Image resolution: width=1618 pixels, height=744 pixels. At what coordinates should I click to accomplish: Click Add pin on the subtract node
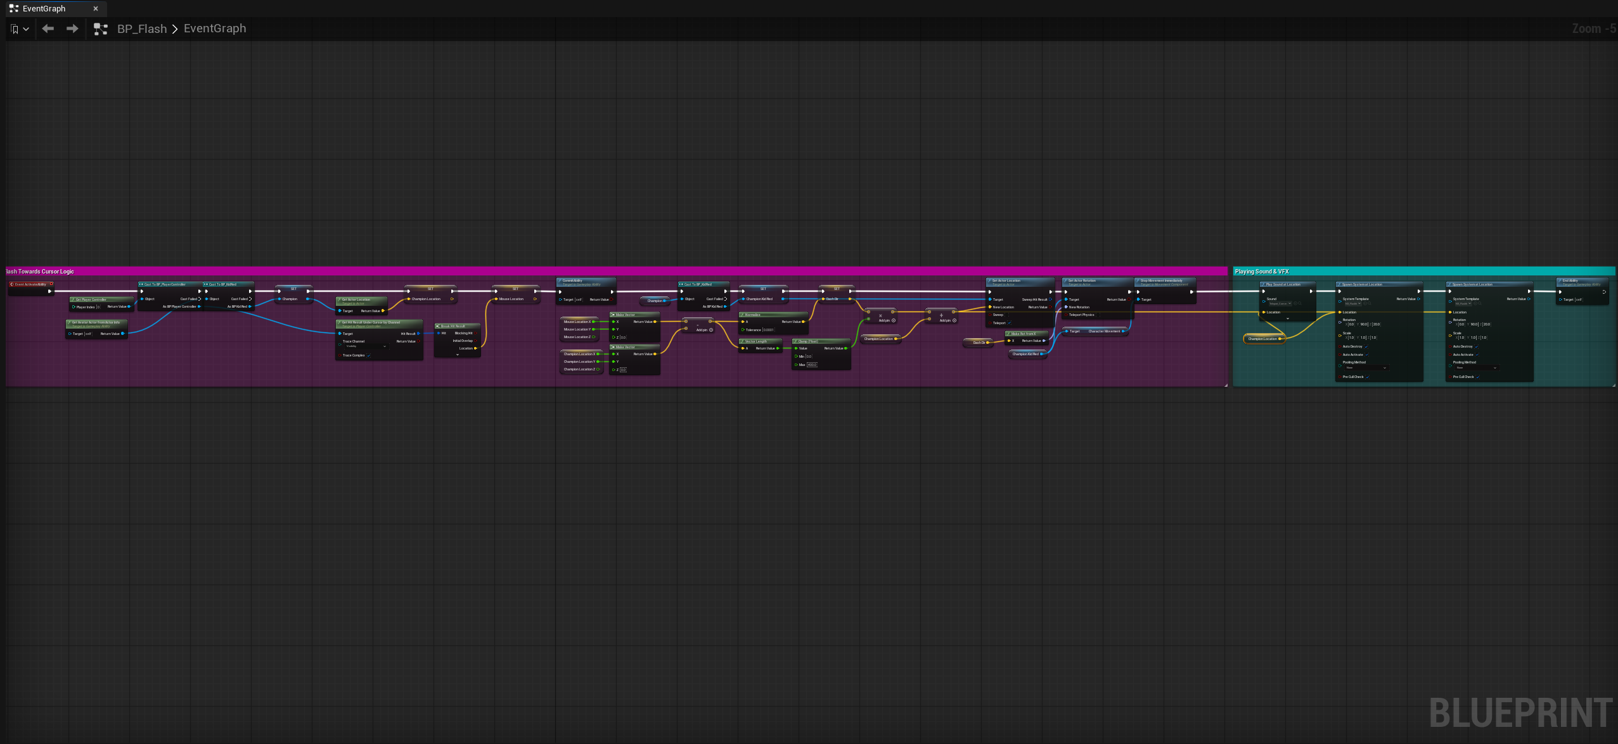705,330
